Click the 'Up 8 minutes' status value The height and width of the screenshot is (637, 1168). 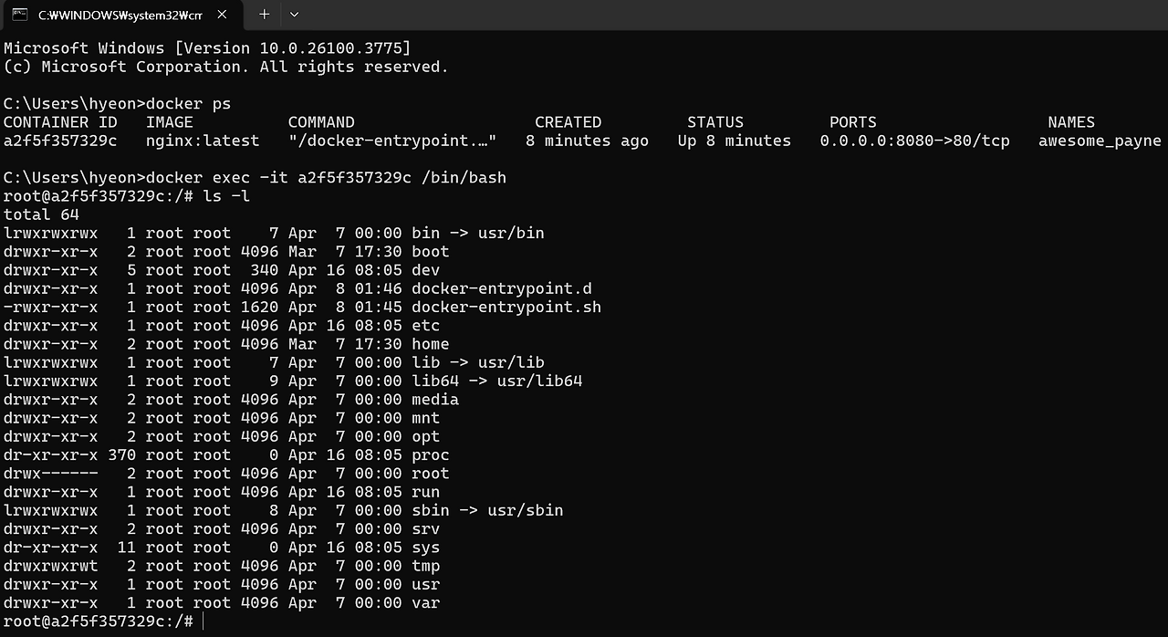(x=735, y=141)
